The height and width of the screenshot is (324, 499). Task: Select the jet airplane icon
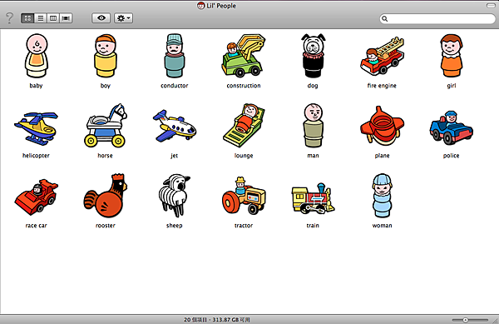pyautogui.click(x=175, y=126)
